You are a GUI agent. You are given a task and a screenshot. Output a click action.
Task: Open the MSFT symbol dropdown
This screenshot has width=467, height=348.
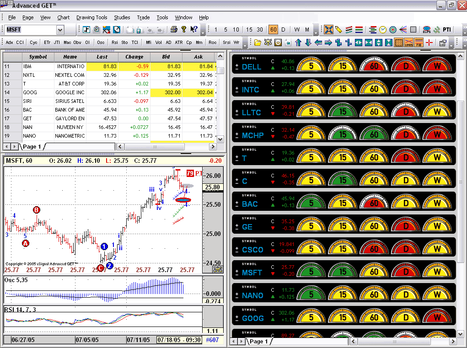coord(60,30)
